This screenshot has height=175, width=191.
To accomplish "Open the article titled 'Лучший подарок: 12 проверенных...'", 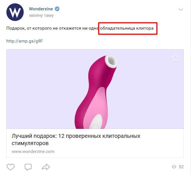I will click(x=76, y=139).
